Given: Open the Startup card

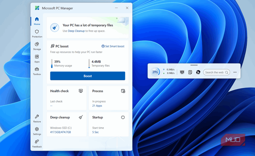Looking at the screenshot, I should click(108, 124).
